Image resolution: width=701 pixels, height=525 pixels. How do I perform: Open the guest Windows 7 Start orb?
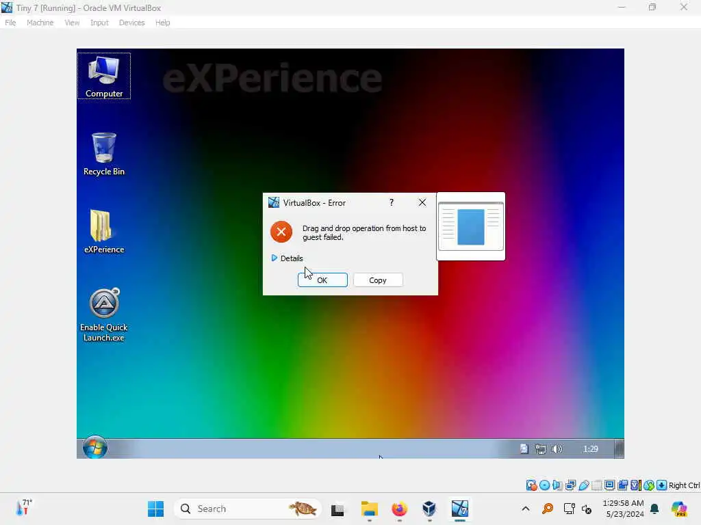(94, 447)
